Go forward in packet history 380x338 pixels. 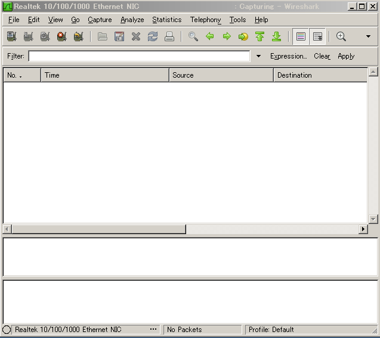coord(227,36)
